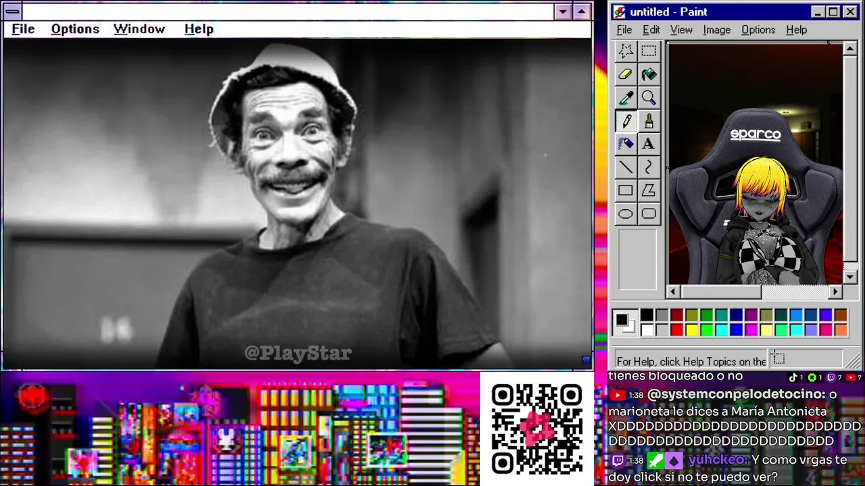Click the down-arrow minimize button of left window
865x486 pixels.
[563, 11]
